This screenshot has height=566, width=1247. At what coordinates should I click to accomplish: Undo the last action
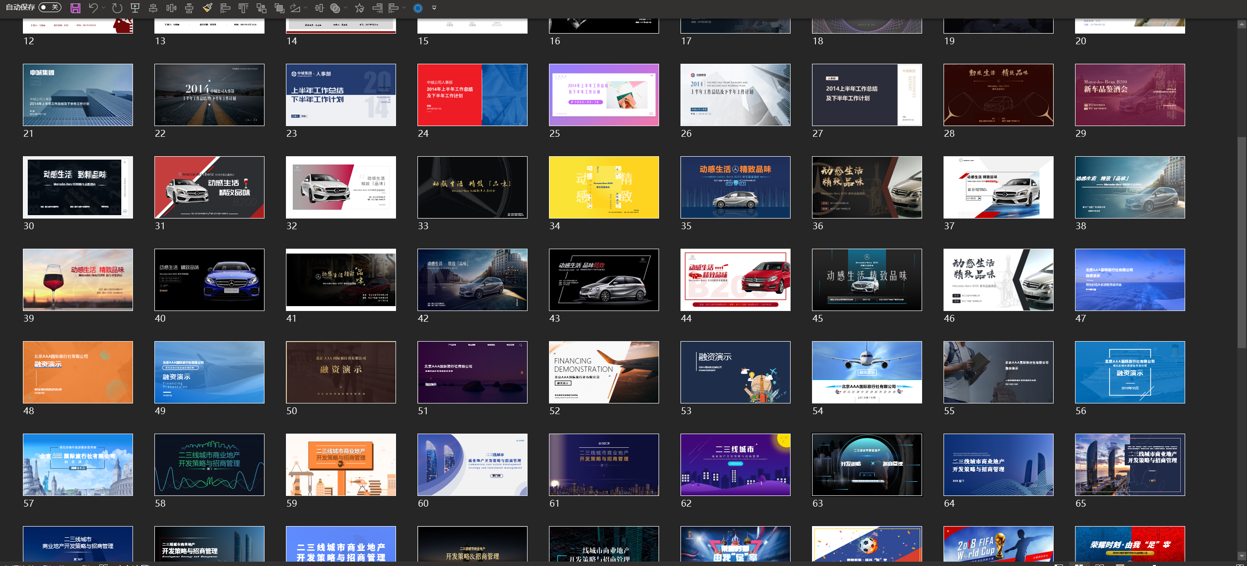click(93, 8)
